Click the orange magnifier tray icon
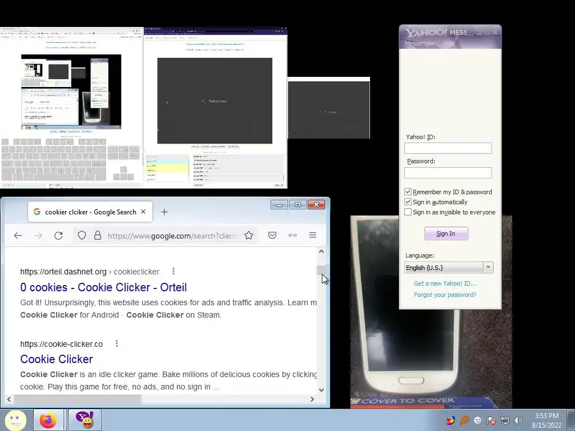Image resolution: width=575 pixels, height=431 pixels. 464,420
